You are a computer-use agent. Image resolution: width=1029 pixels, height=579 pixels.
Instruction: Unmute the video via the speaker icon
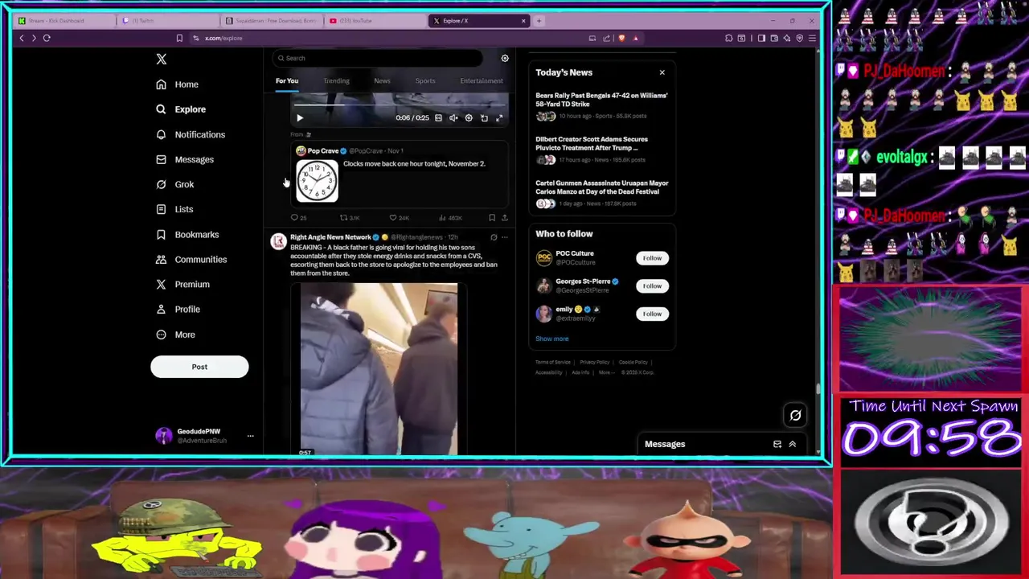point(453,118)
